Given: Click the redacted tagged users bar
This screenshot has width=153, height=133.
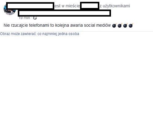Looking at the screenshot, I should 64,13.
